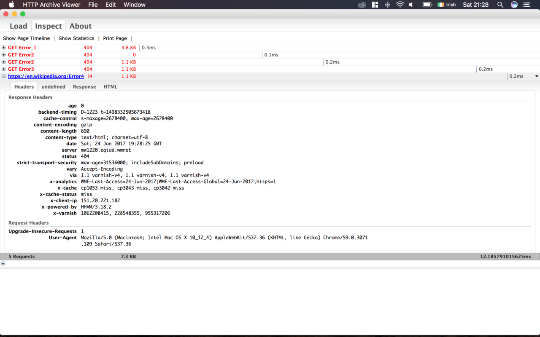This screenshot has height=337, width=540.
Task: Expand the GET Error2 row with 0 size
Action: [x=4, y=55]
